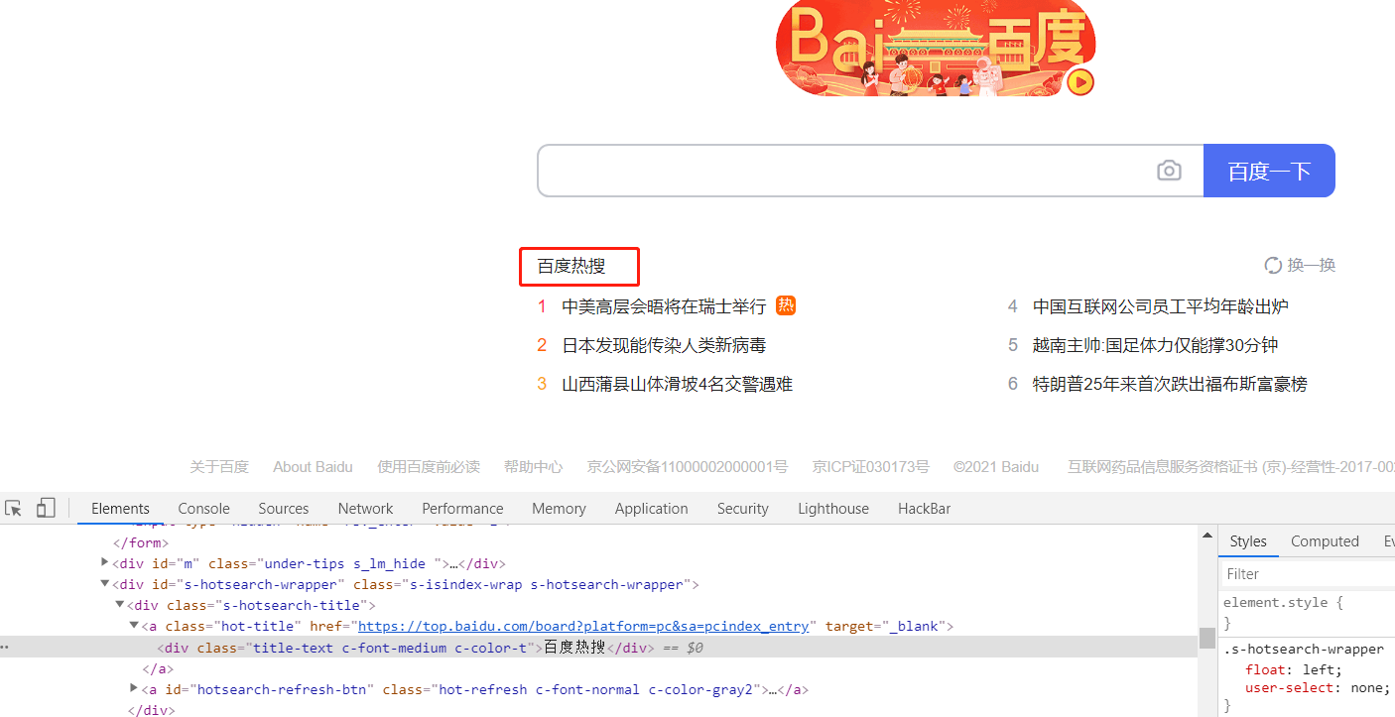This screenshot has width=1395, height=717.
Task: Expand the hotsearch-refresh-btn anchor arrow
Action: pyautogui.click(x=135, y=688)
